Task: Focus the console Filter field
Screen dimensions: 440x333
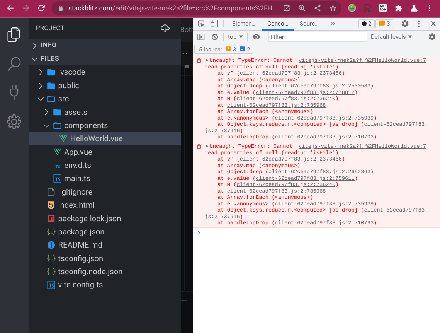Action: (x=318, y=37)
